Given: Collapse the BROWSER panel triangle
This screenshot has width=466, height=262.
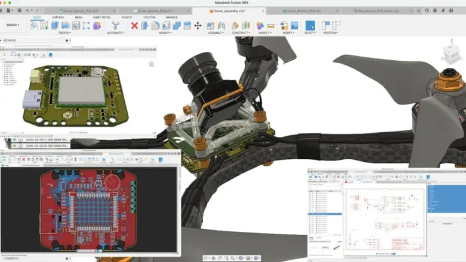Looking at the screenshot, I should pyautogui.click(x=1, y=40).
